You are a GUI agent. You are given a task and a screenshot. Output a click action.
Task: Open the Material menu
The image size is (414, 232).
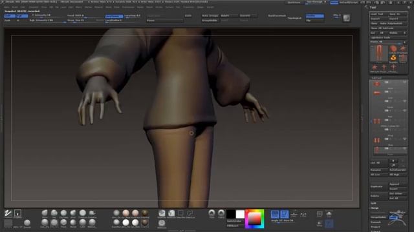pyautogui.click(x=98, y=7)
